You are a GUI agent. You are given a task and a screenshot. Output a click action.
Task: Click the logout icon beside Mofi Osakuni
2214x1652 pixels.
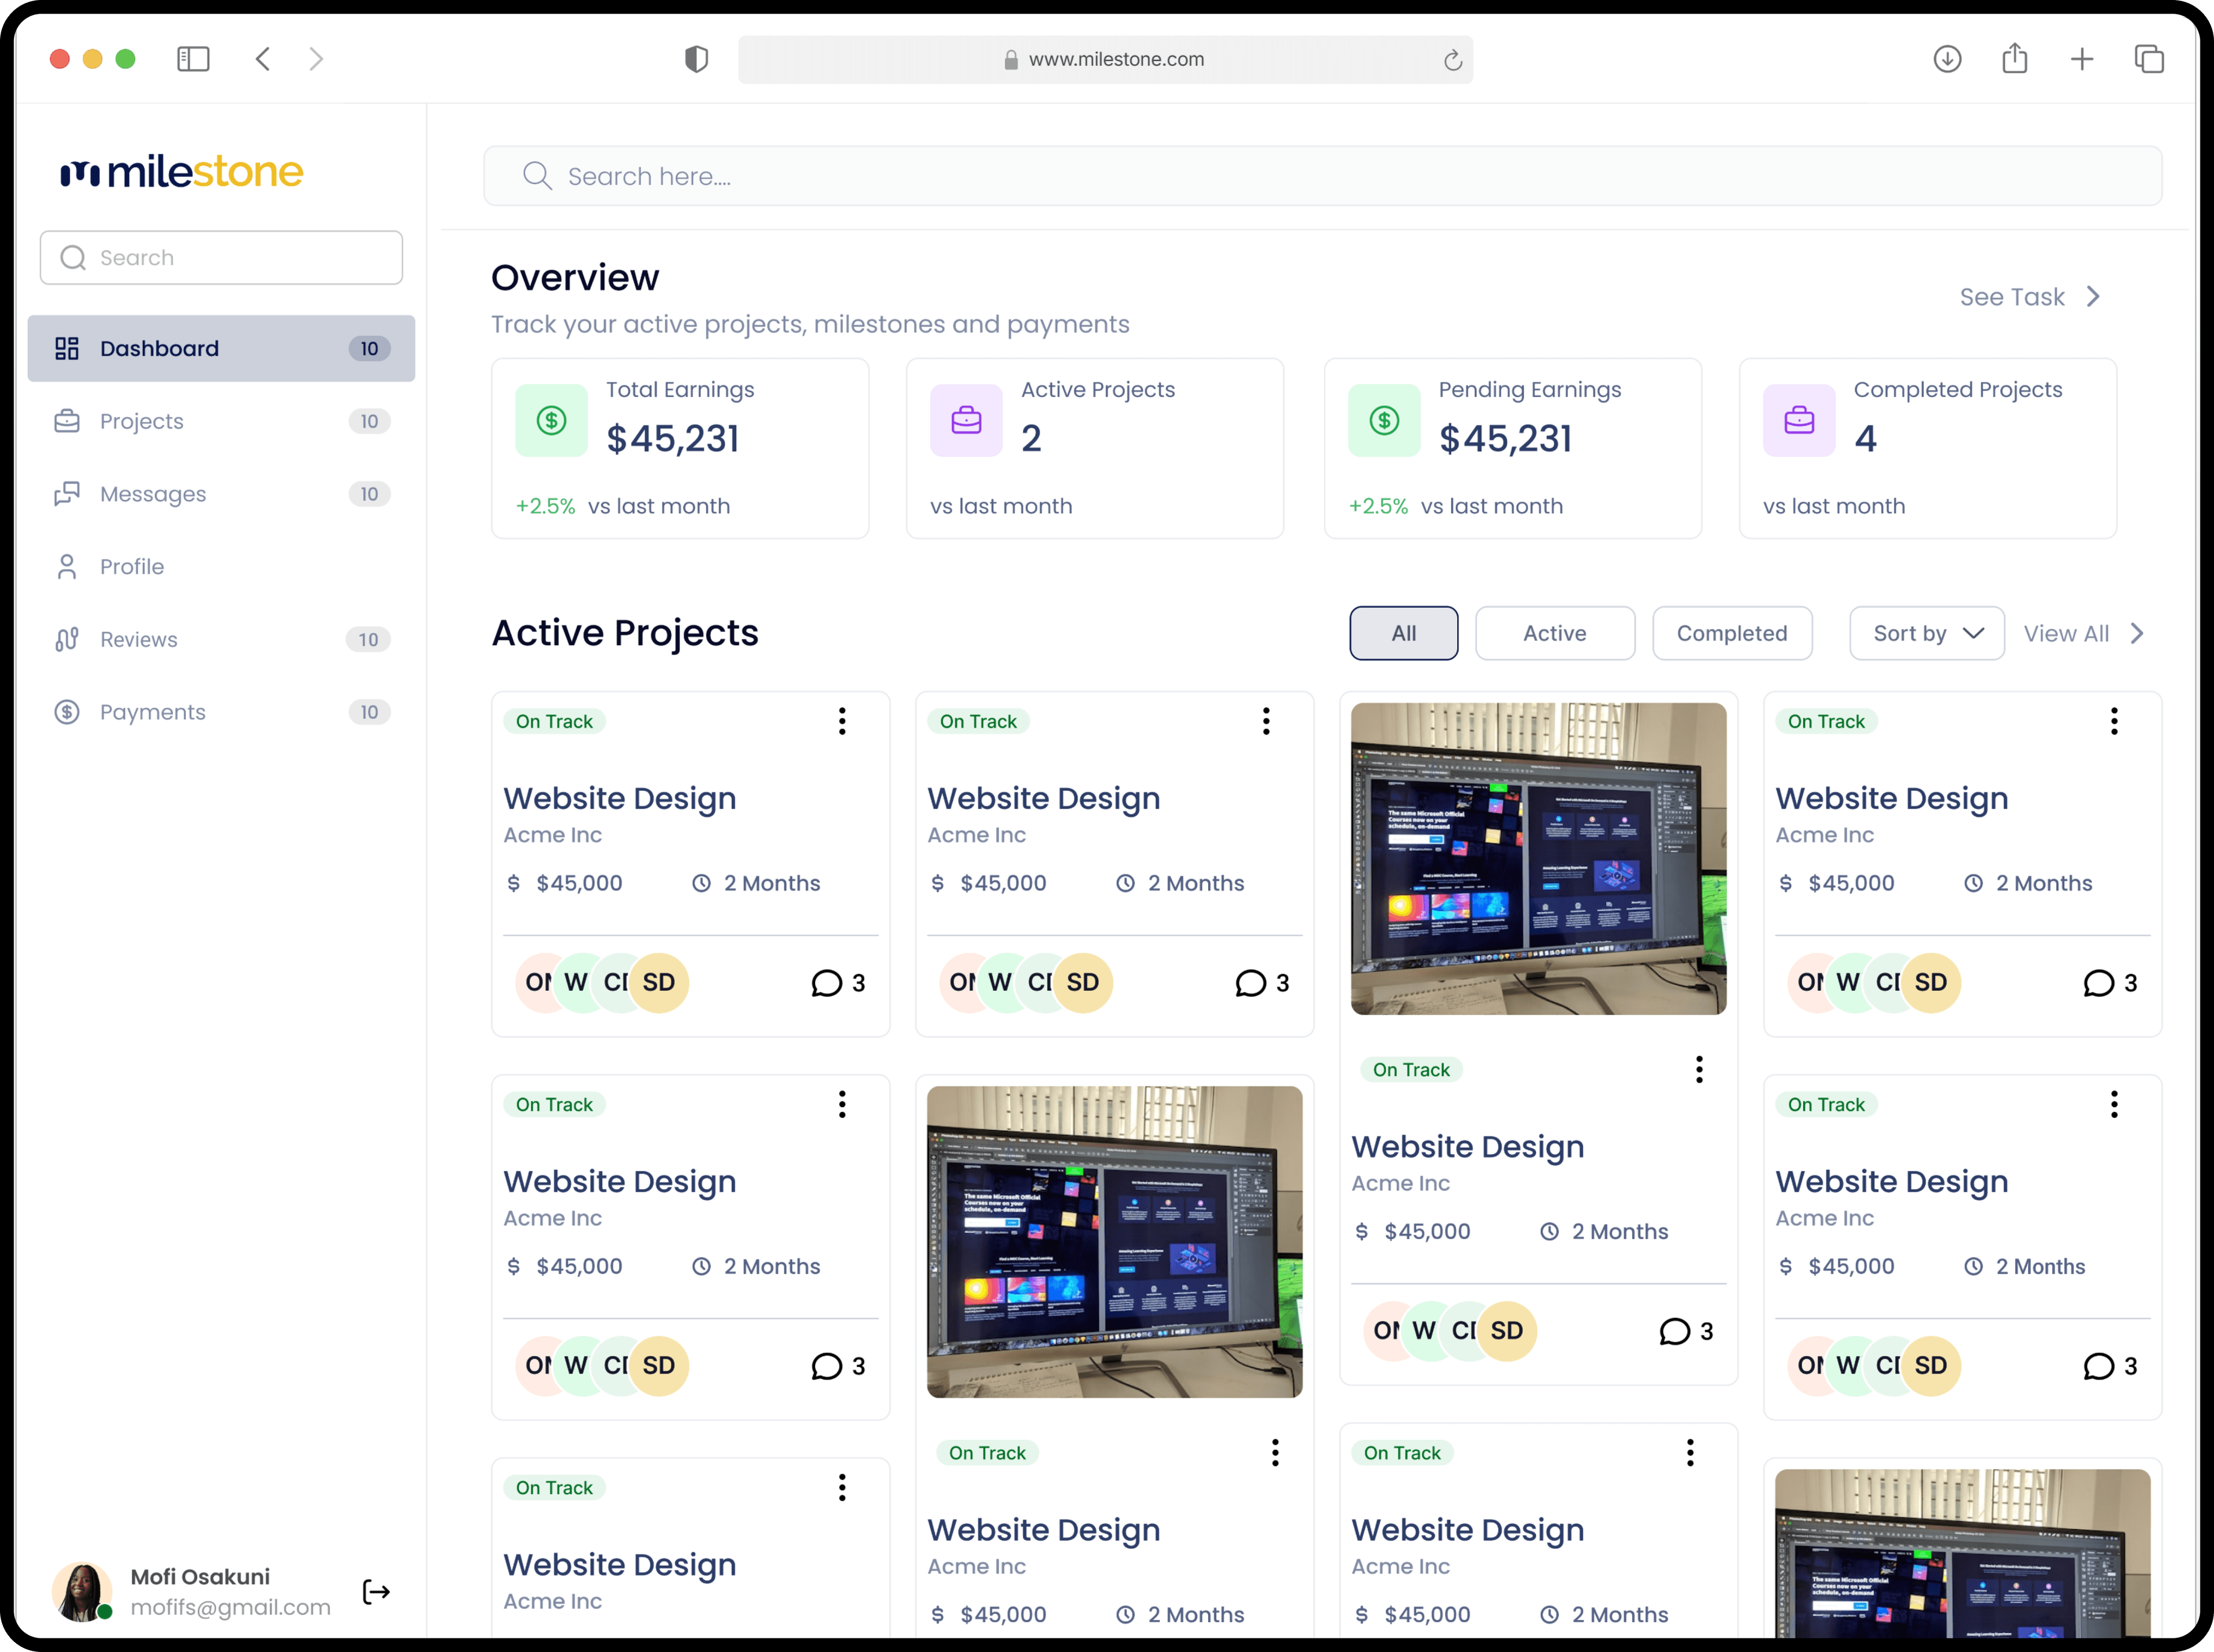[x=376, y=1591]
